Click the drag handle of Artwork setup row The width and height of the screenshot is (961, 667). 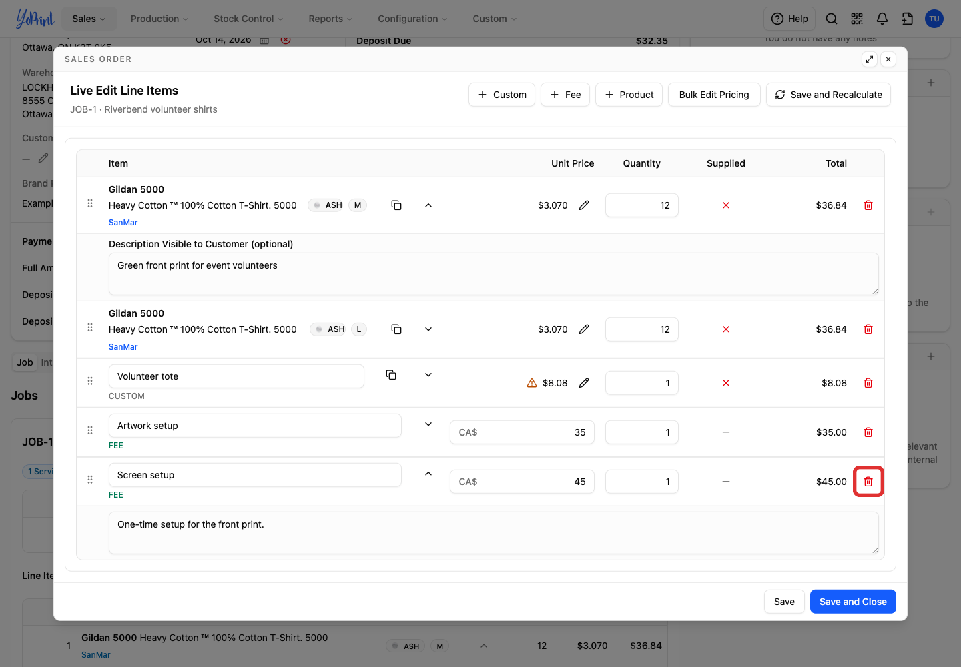pyautogui.click(x=90, y=430)
